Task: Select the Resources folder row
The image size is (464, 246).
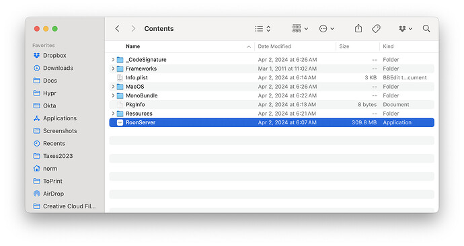Action: [x=272, y=114]
